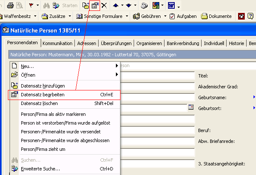
Task: Open the calendar date picker icon
Action: point(191,107)
